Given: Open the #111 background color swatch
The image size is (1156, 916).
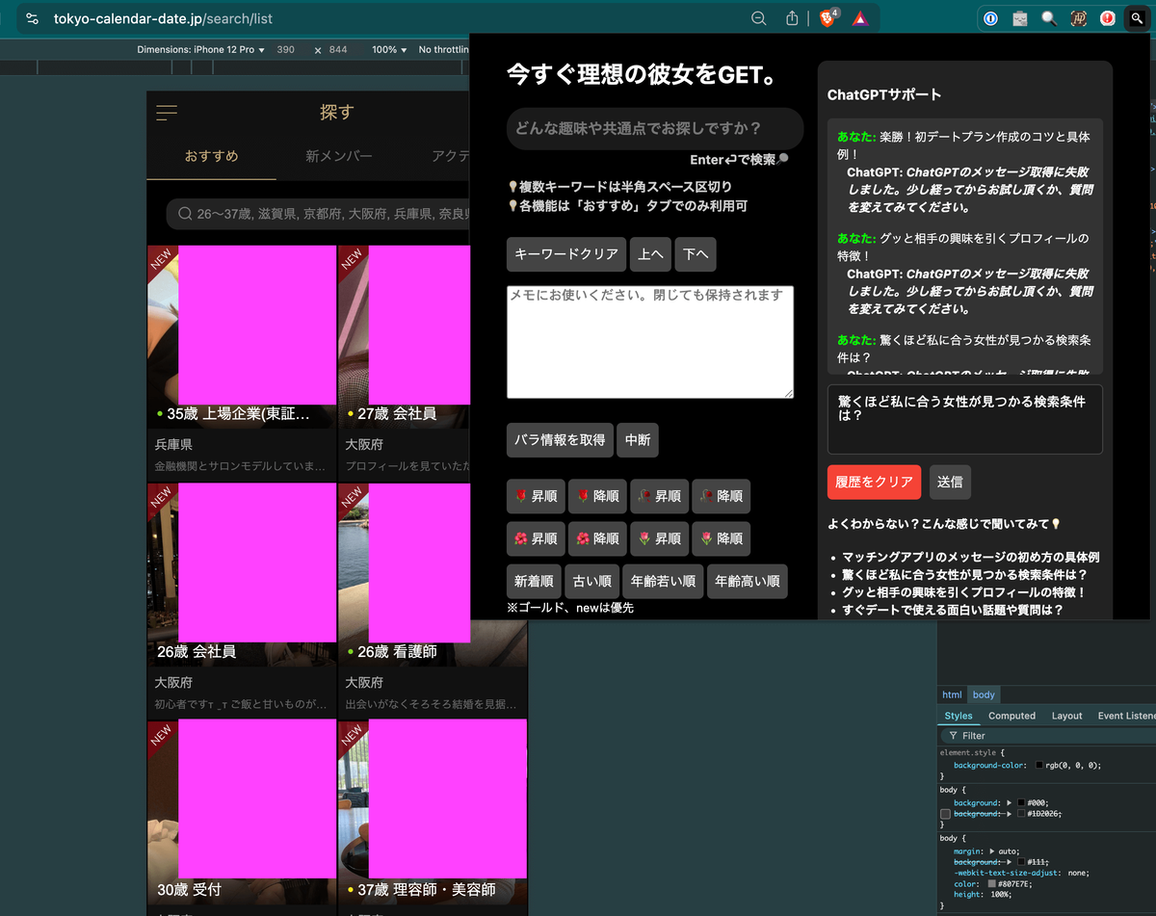Looking at the screenshot, I should (x=1022, y=862).
